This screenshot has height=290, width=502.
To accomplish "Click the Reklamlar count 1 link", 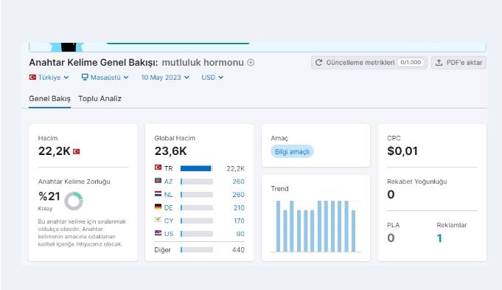I will coord(439,238).
